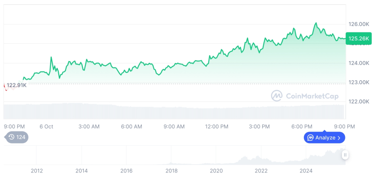Jump to 2018 on the mini timeline
377x176 pixels.
(171, 171)
